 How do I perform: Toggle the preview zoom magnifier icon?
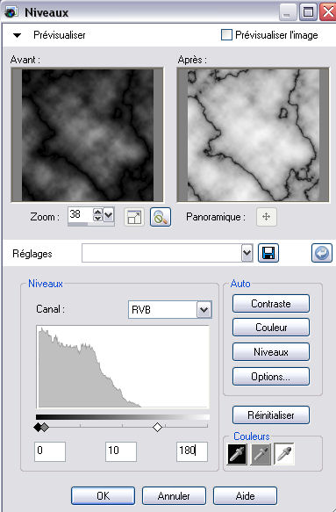[x=161, y=217]
